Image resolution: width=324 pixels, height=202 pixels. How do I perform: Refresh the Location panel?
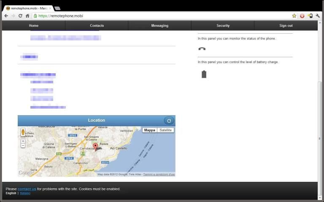169,121
